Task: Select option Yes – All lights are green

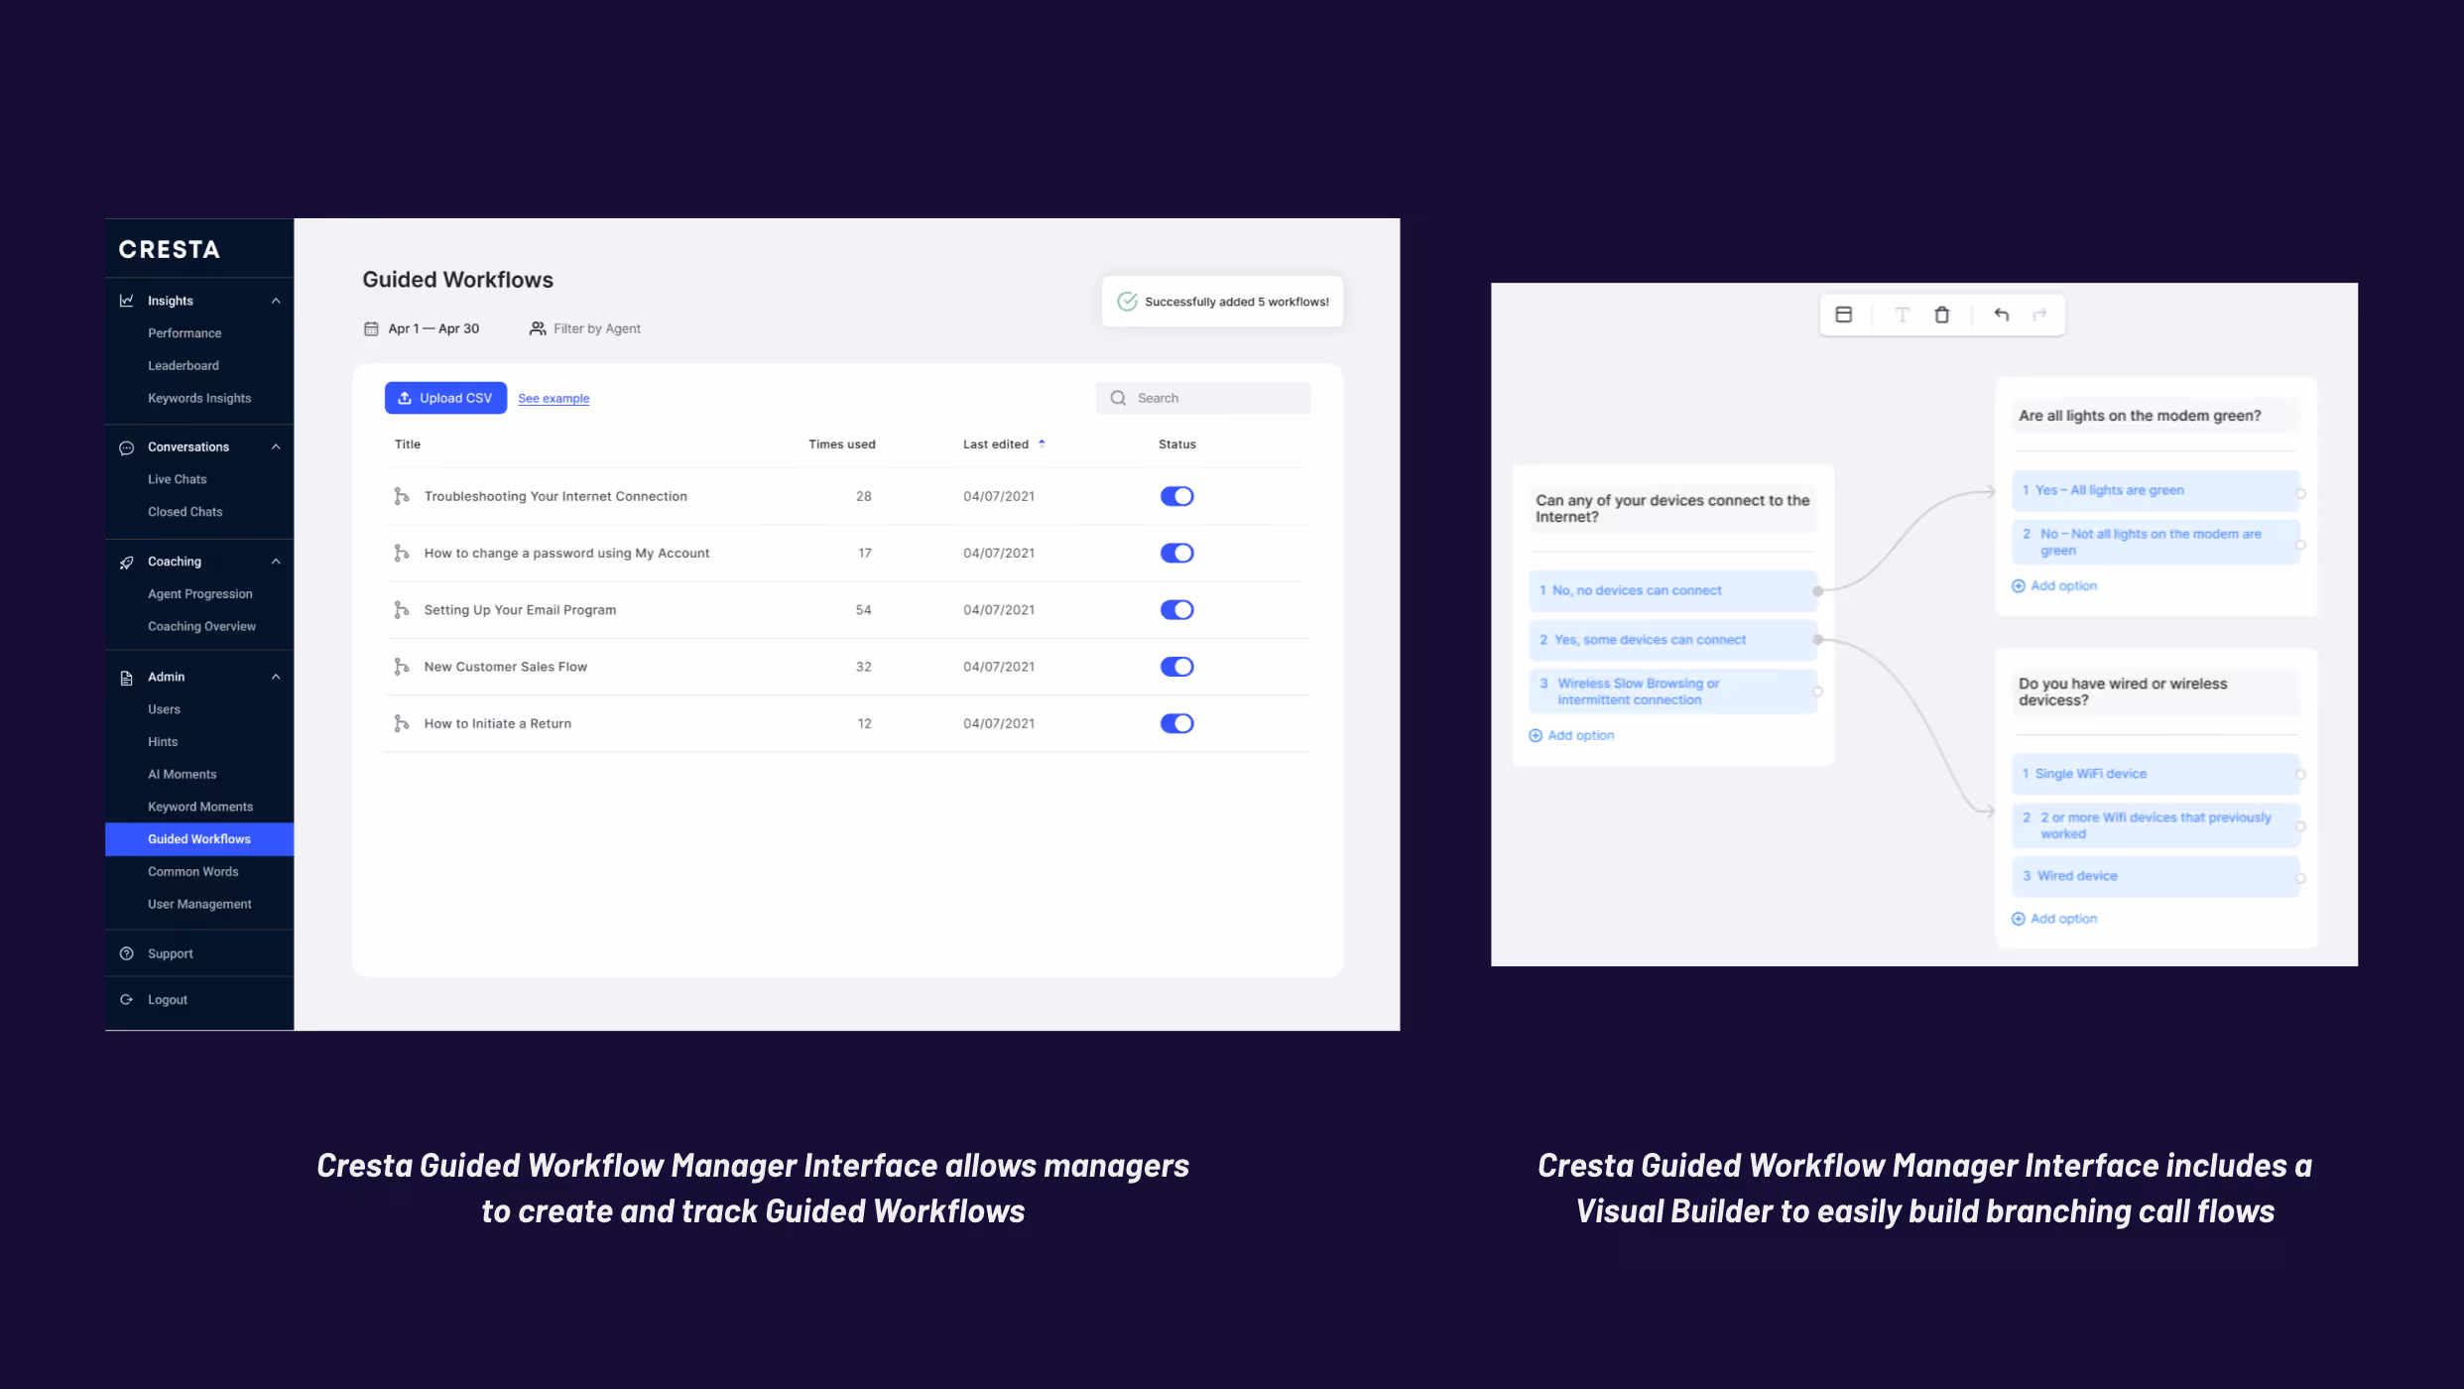Action: point(2156,491)
